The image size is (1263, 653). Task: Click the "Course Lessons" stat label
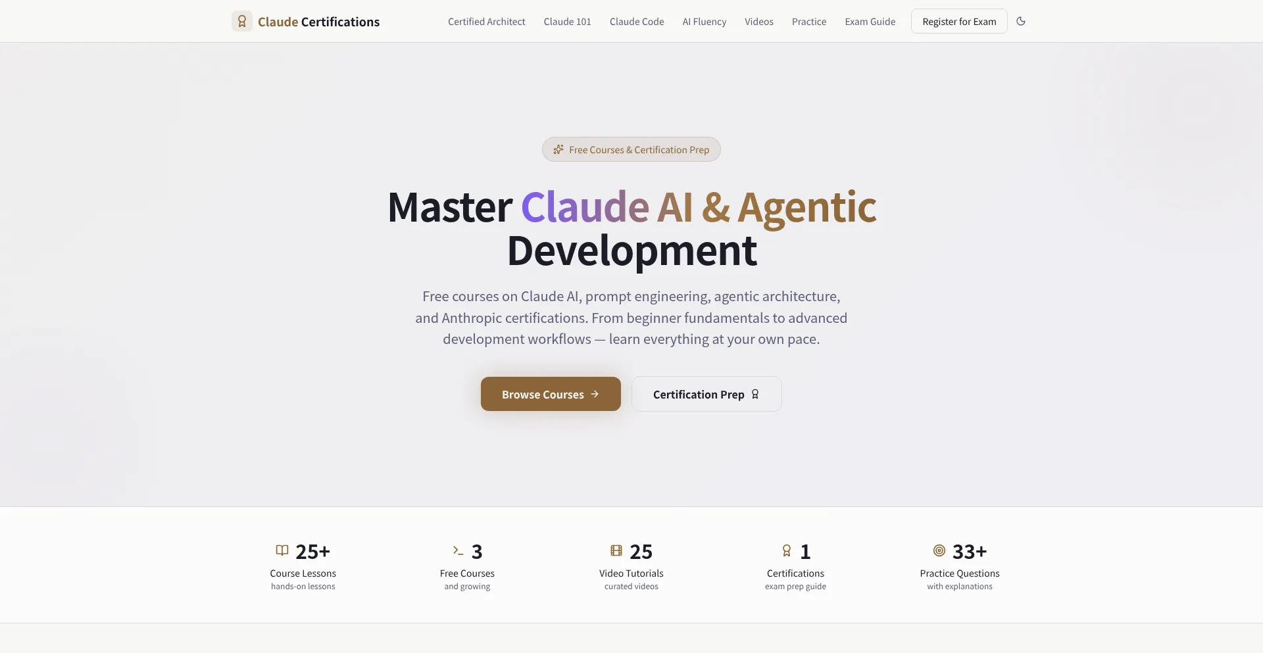click(303, 573)
